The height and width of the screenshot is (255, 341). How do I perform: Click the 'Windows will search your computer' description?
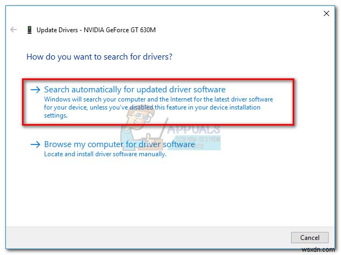(x=158, y=107)
